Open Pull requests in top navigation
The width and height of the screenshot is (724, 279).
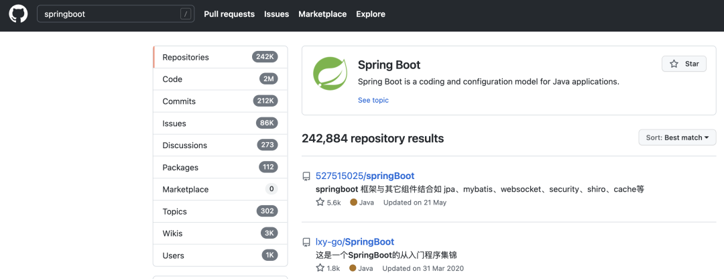(x=229, y=14)
